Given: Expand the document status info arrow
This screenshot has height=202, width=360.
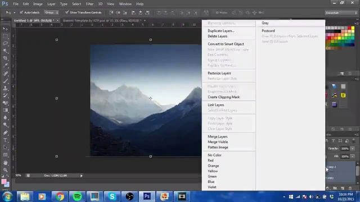Looking at the screenshot, I should [81, 176].
